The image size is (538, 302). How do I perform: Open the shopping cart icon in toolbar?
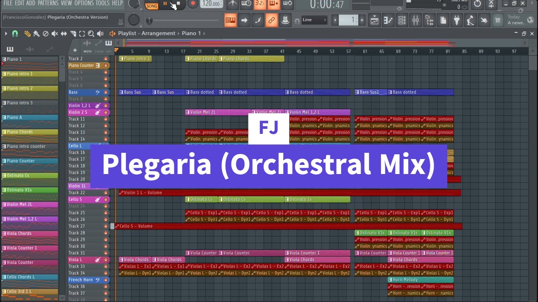pyautogui.click(x=498, y=20)
